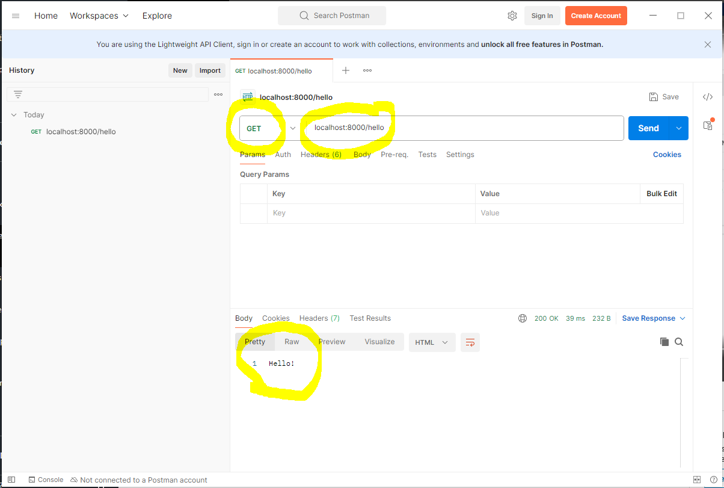Click the two-pane layout icon

[697, 480]
